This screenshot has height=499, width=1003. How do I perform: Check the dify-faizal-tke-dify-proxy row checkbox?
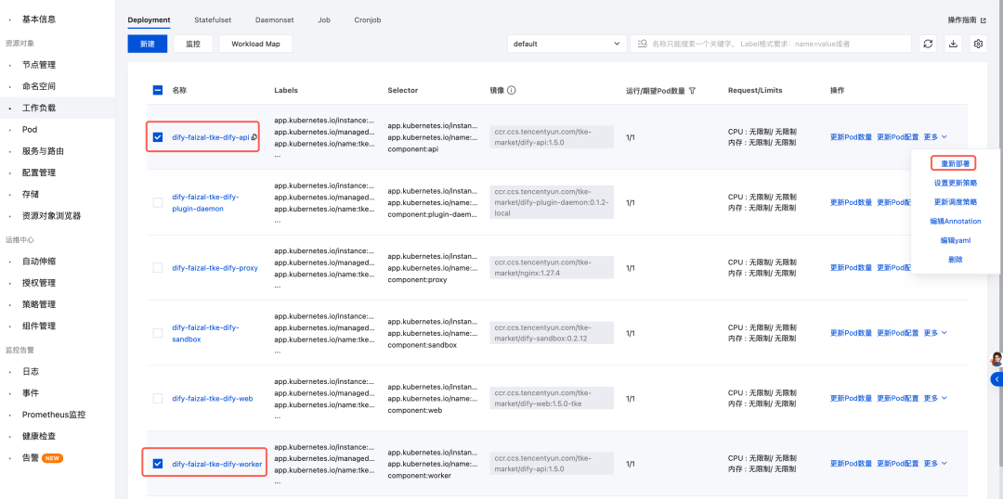pyautogui.click(x=158, y=268)
